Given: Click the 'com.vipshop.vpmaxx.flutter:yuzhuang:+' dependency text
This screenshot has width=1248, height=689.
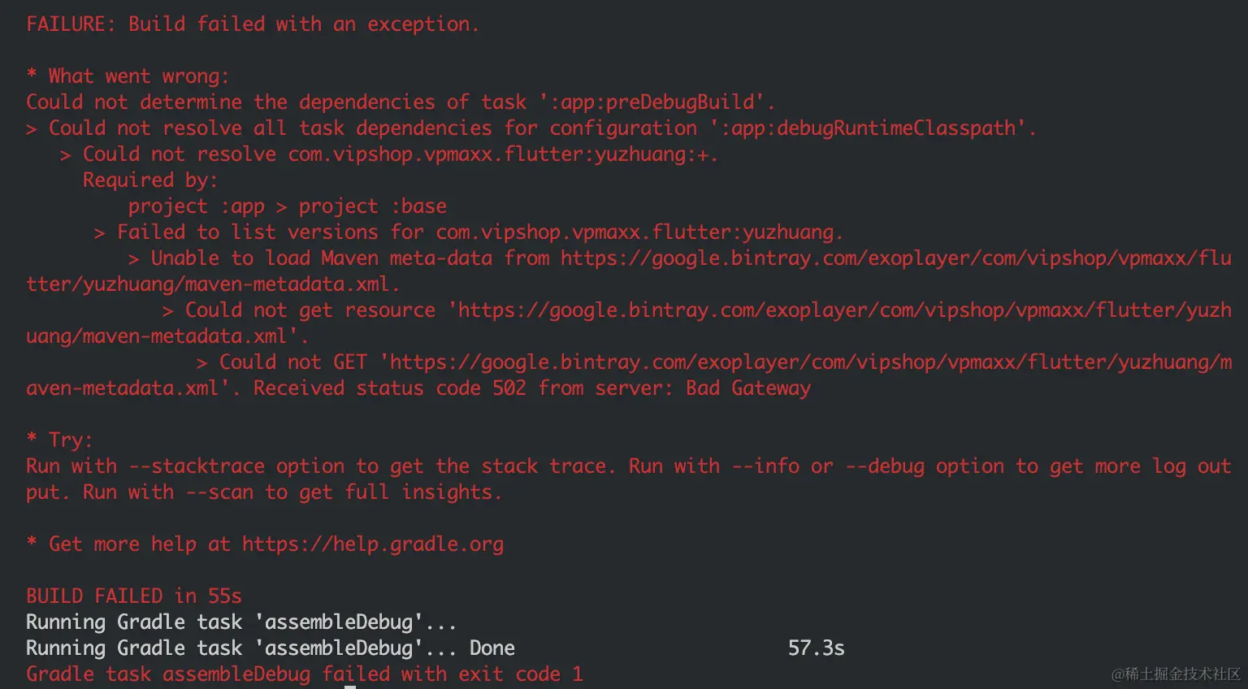Looking at the screenshot, I should tap(502, 154).
